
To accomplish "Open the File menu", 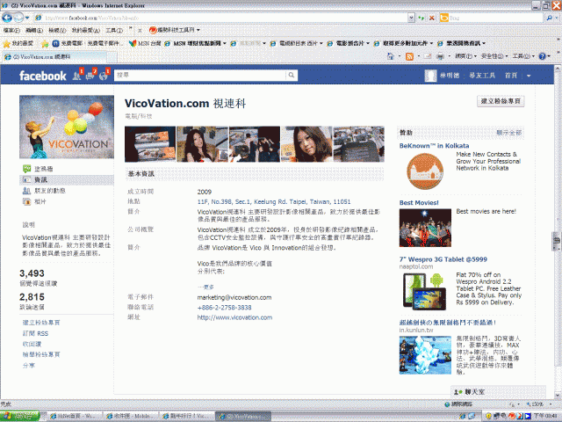I will pyautogui.click(x=11, y=31).
